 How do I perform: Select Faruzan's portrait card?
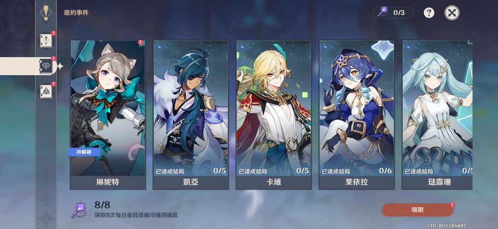[x=437, y=108]
